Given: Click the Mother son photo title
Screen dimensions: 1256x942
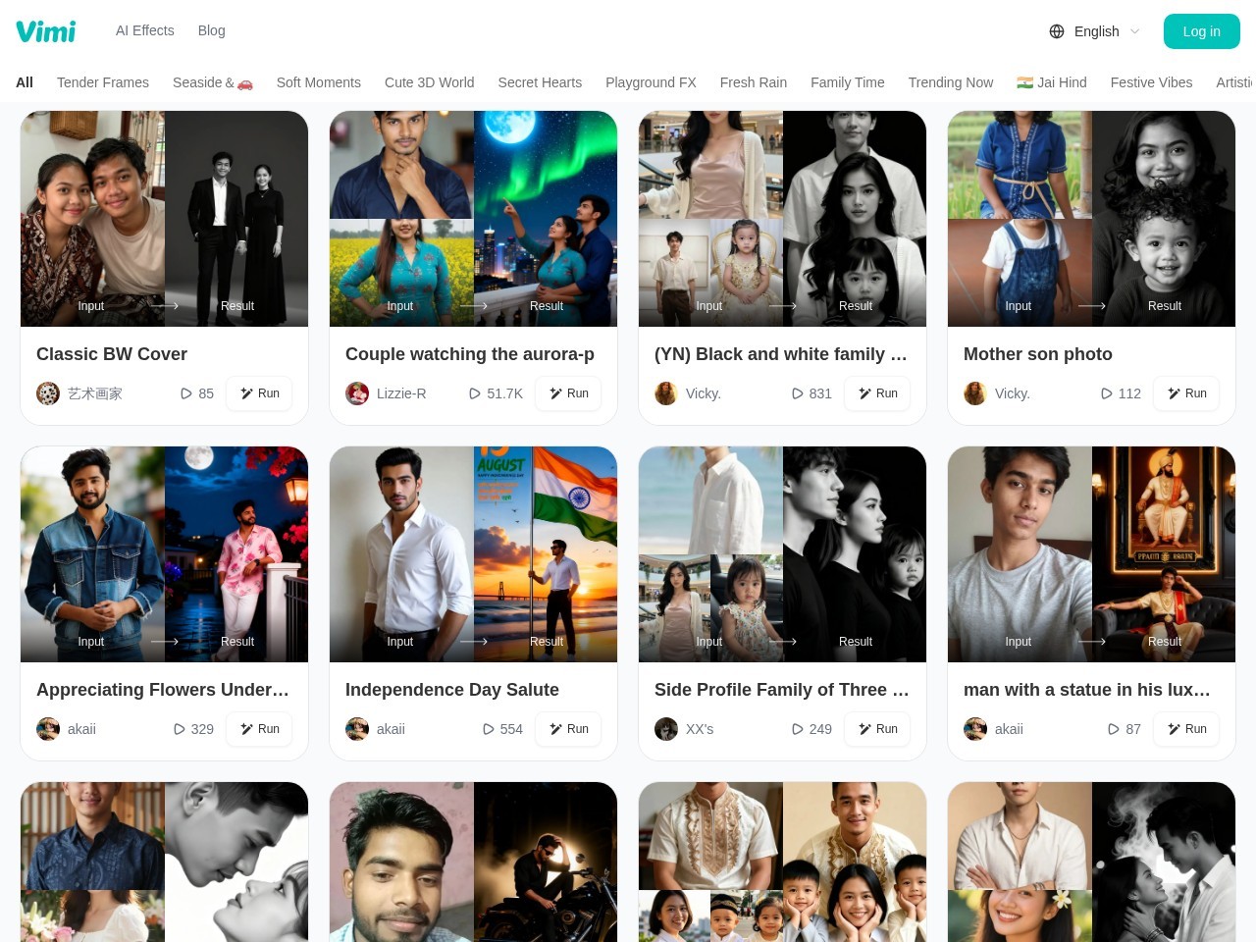Looking at the screenshot, I should [x=1038, y=354].
